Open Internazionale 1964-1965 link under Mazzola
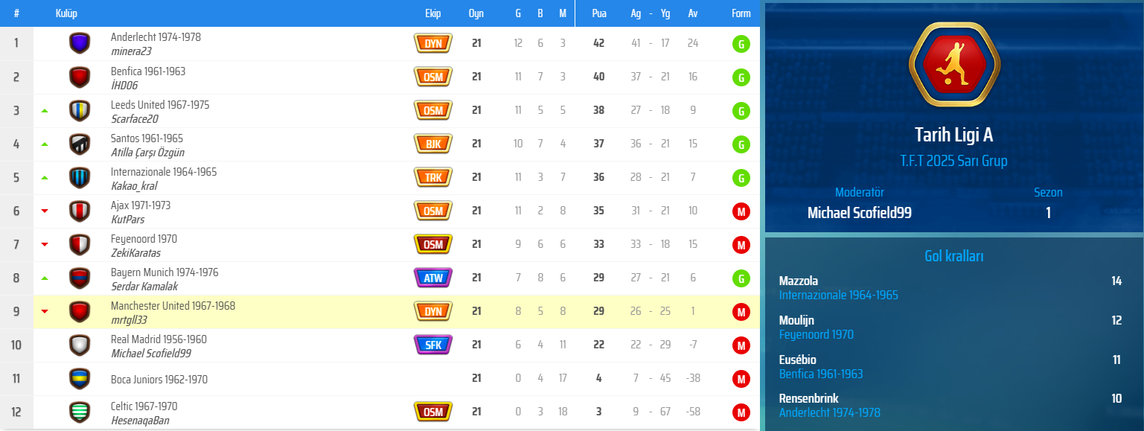The height and width of the screenshot is (431, 1144). (x=839, y=295)
